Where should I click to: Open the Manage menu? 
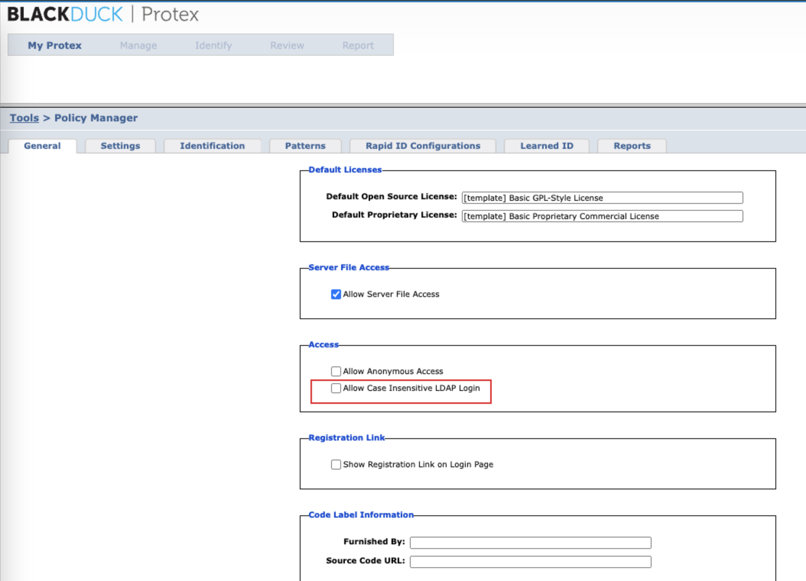pos(138,45)
